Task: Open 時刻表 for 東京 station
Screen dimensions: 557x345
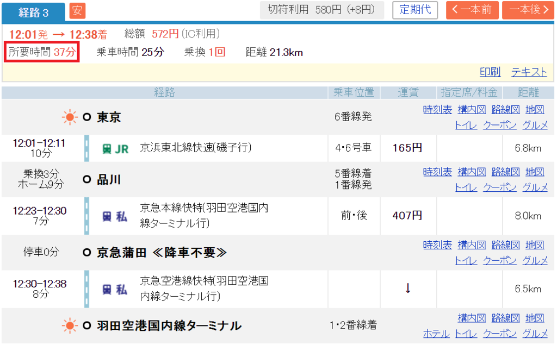Action: coord(437,110)
